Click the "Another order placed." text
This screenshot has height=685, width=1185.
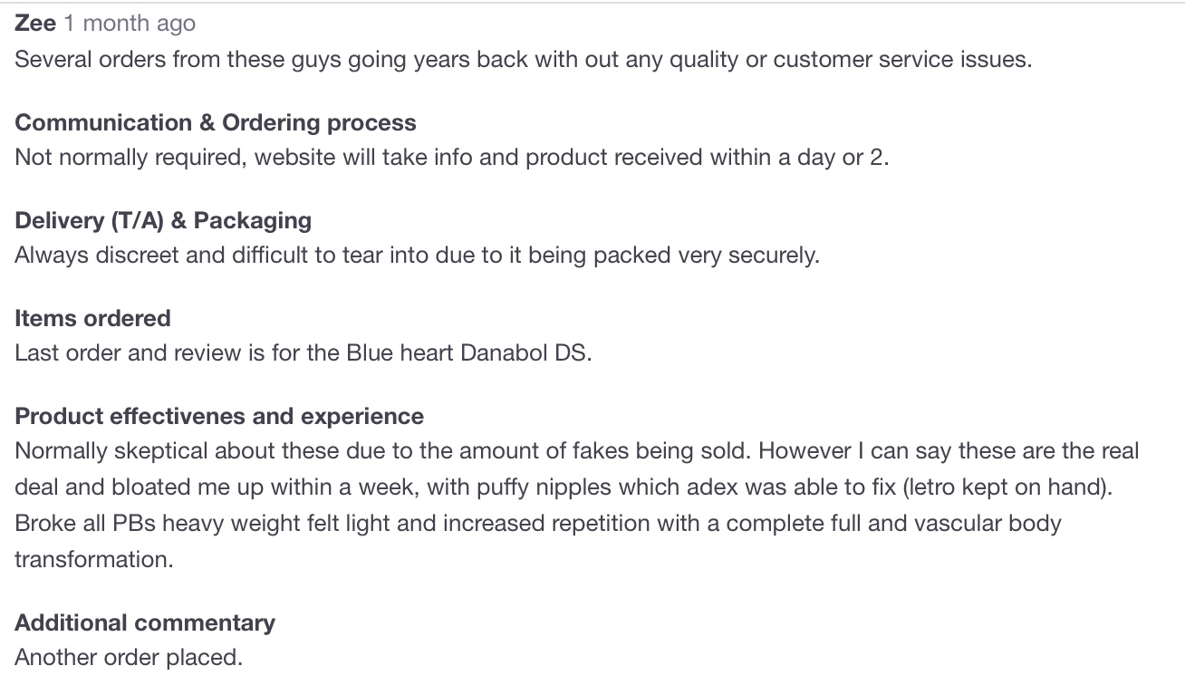pos(129,657)
